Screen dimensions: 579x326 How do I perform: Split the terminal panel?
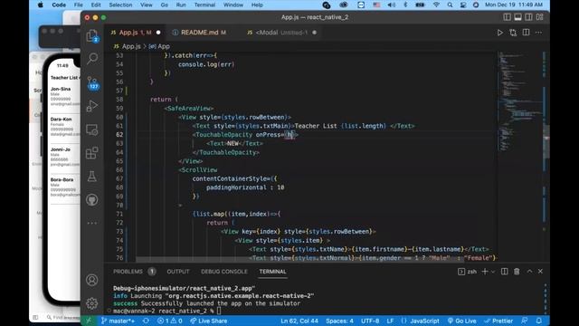(505, 272)
